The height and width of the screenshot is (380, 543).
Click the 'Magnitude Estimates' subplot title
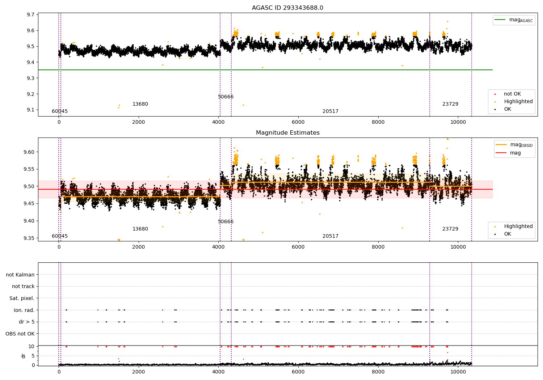287,133
